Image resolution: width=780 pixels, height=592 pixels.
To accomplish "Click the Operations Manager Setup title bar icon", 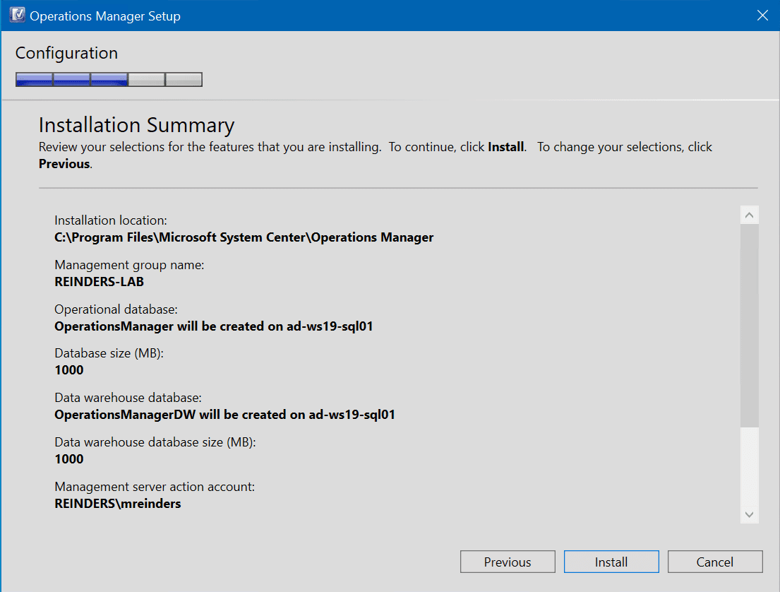I will 17,15.
